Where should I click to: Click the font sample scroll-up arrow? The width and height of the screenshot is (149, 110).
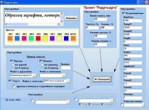point(62,13)
